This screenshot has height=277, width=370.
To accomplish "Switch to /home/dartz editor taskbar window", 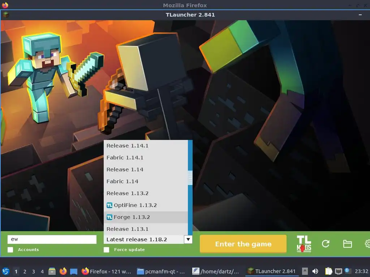I will 216,271.
